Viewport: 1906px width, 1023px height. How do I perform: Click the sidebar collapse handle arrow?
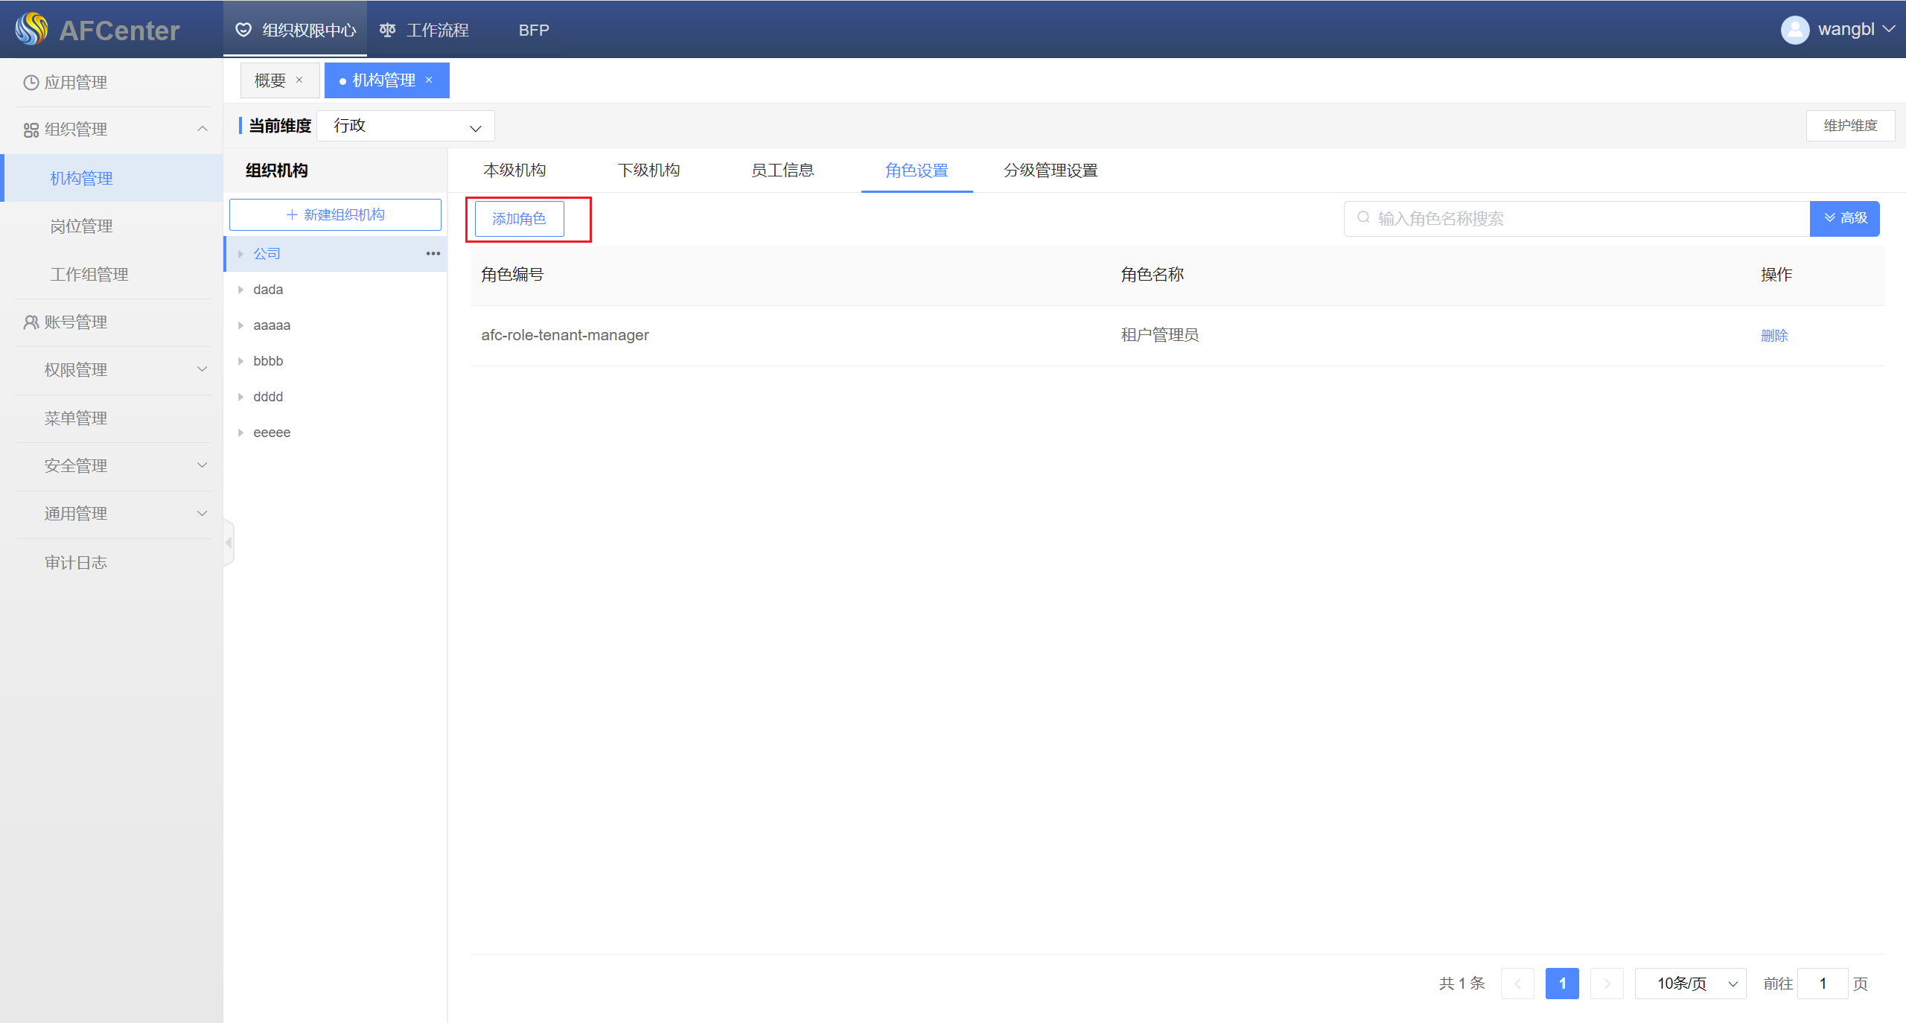click(229, 543)
